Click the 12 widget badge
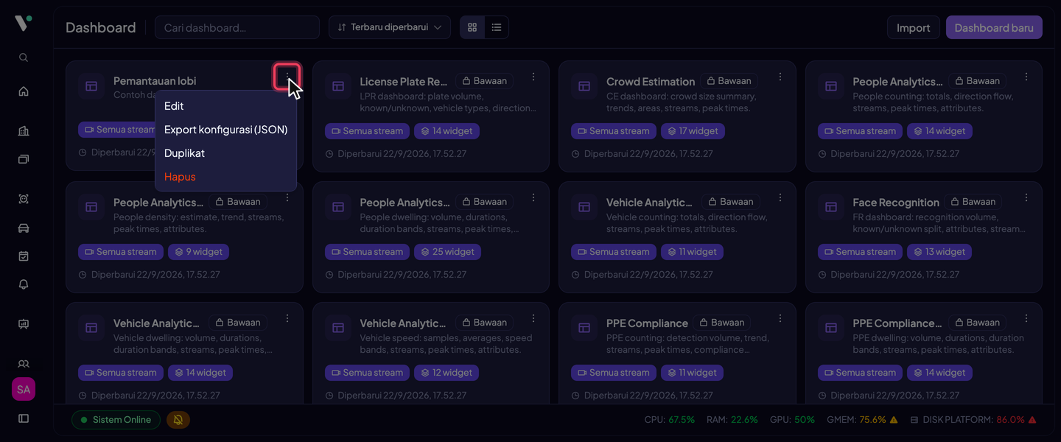 click(447, 373)
